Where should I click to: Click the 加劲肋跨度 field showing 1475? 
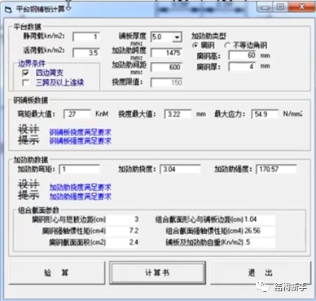[x=166, y=53]
